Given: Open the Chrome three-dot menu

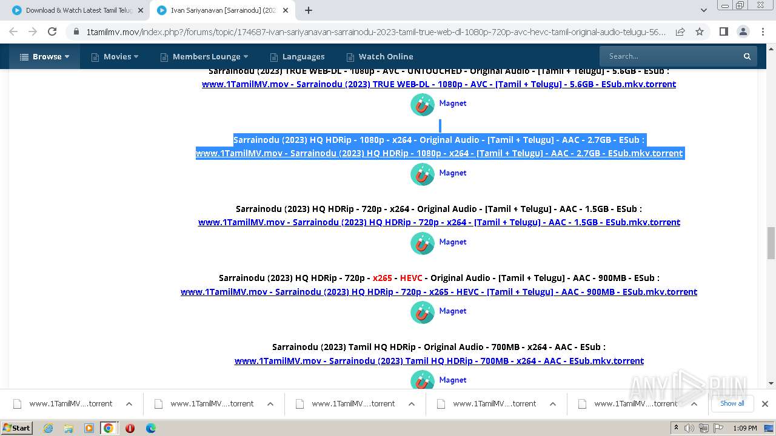Looking at the screenshot, I should tap(762, 31).
